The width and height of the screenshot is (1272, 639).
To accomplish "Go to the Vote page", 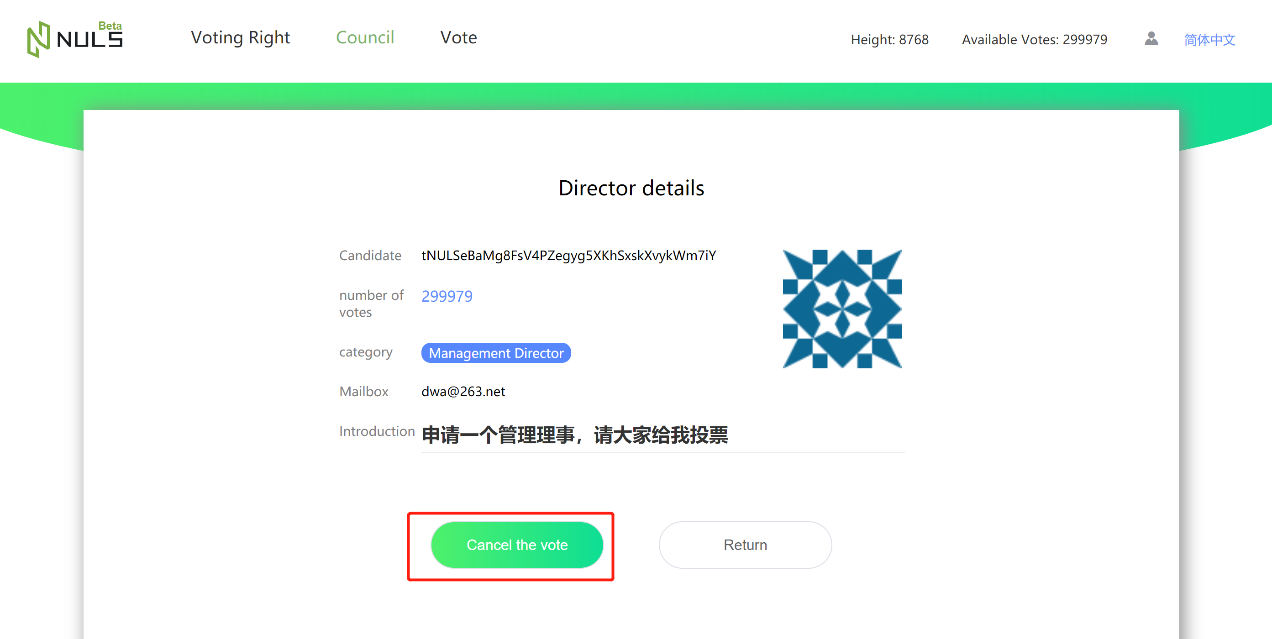I will tap(458, 37).
